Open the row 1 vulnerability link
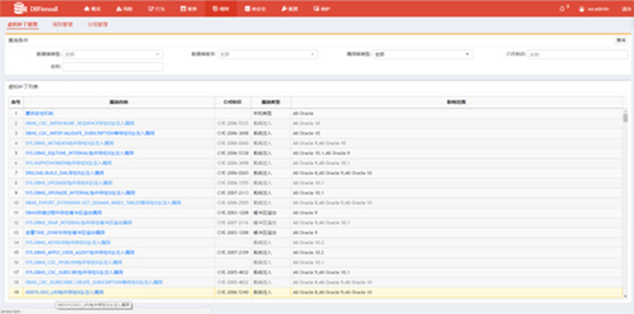 [x=39, y=113]
